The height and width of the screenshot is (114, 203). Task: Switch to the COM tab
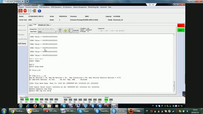[x=35, y=25]
